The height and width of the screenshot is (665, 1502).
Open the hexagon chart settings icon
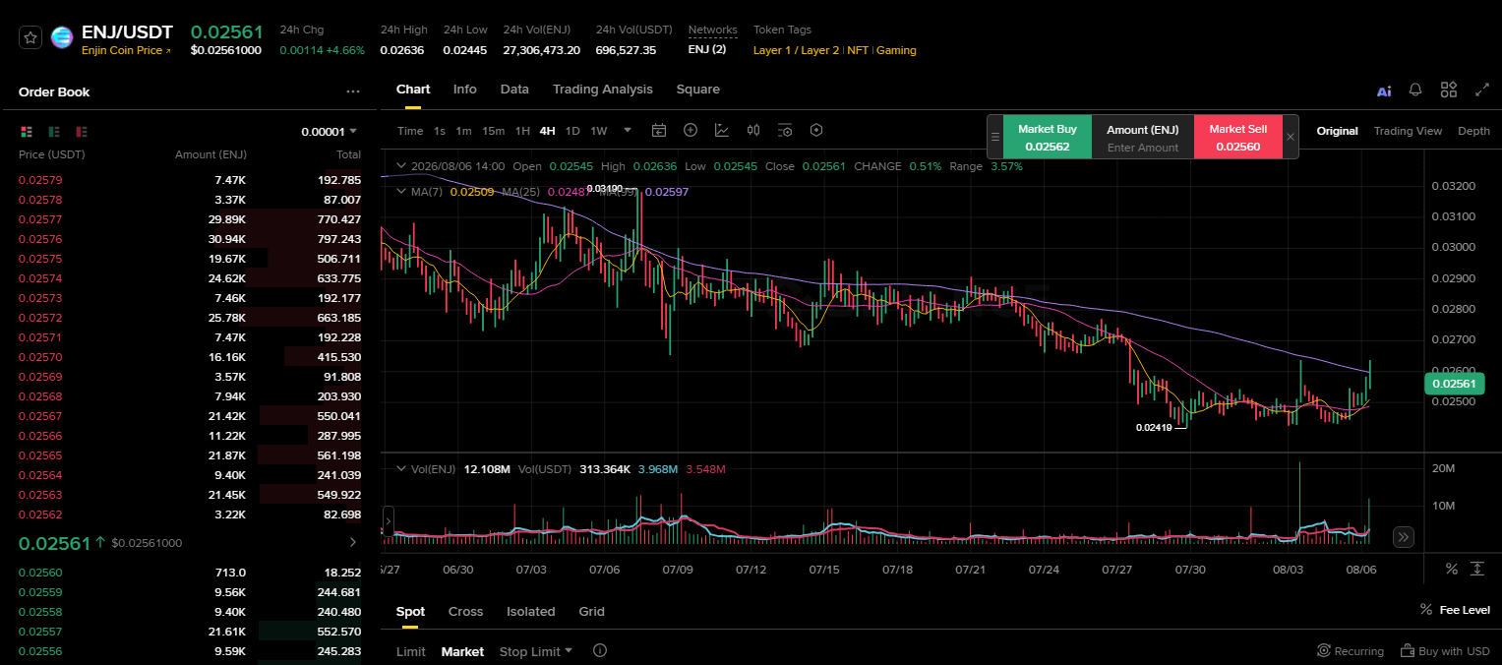pyautogui.click(x=816, y=130)
